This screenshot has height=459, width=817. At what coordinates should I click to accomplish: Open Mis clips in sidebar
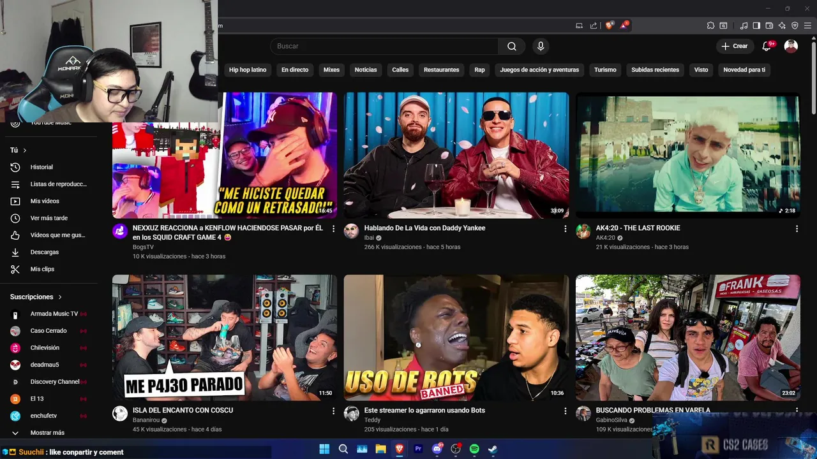click(50, 269)
